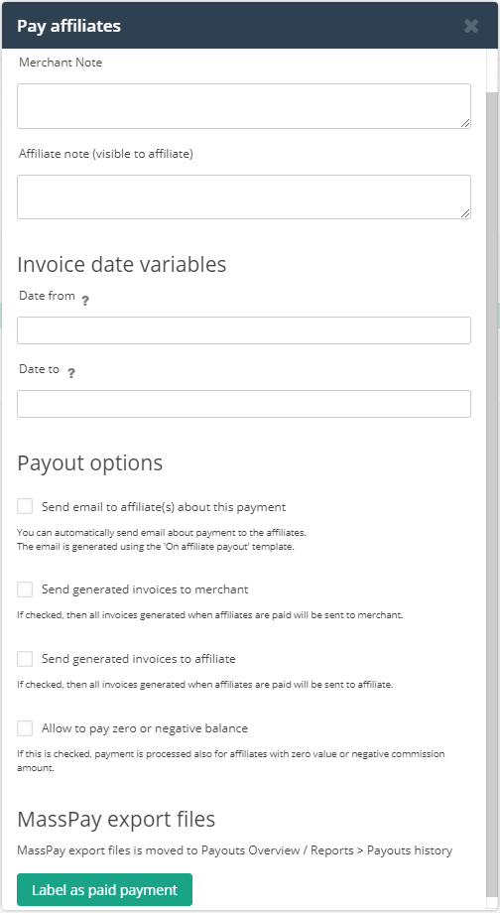Screen dimensions: 500x913
Task: Click the help icon beside Date to
Action: pos(71,373)
